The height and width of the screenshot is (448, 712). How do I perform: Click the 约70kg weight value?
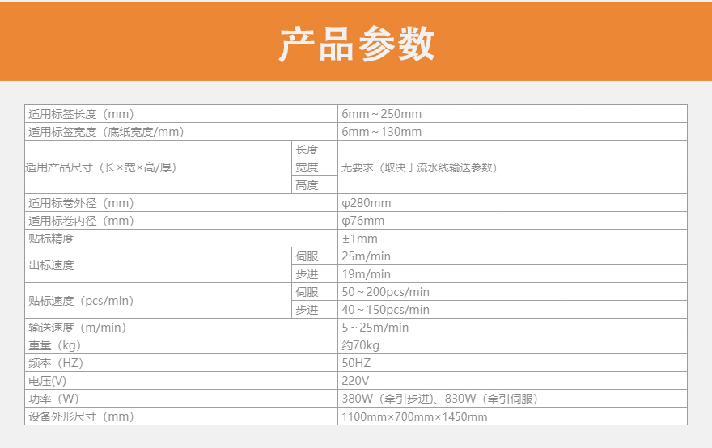click(x=361, y=345)
